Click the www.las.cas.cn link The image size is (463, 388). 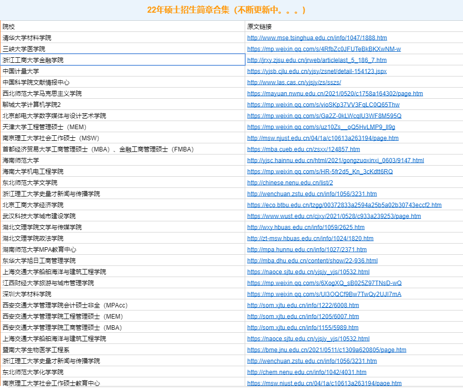point(294,83)
